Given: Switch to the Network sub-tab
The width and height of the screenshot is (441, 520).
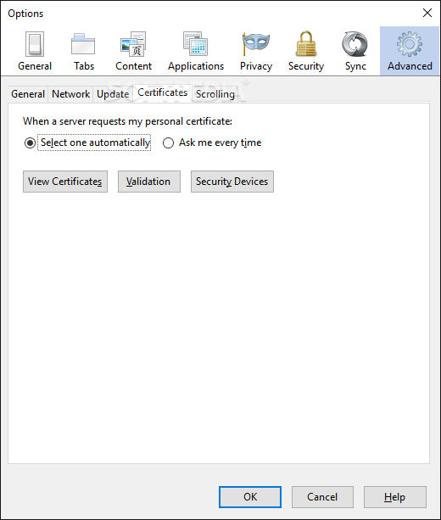Looking at the screenshot, I should (x=70, y=94).
